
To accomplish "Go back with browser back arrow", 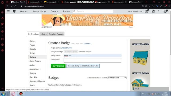I will [7, 6].
